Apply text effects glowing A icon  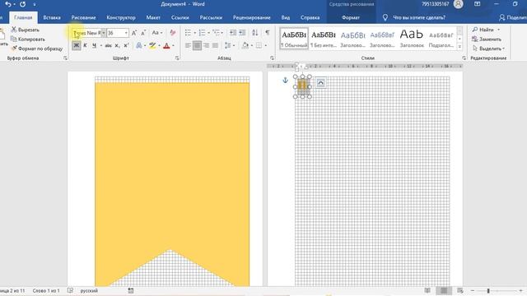(139, 45)
